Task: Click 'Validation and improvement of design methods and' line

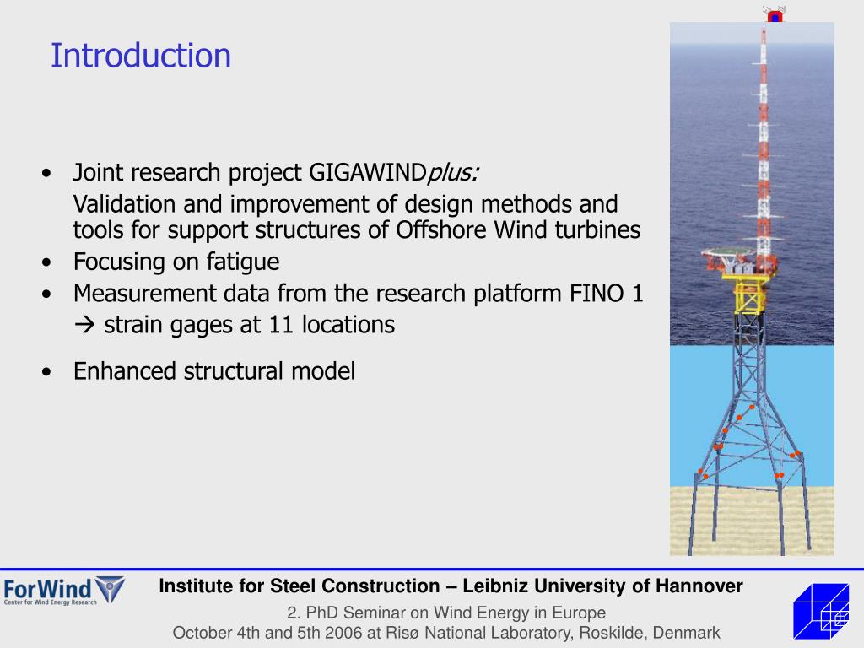Action: coord(345,204)
